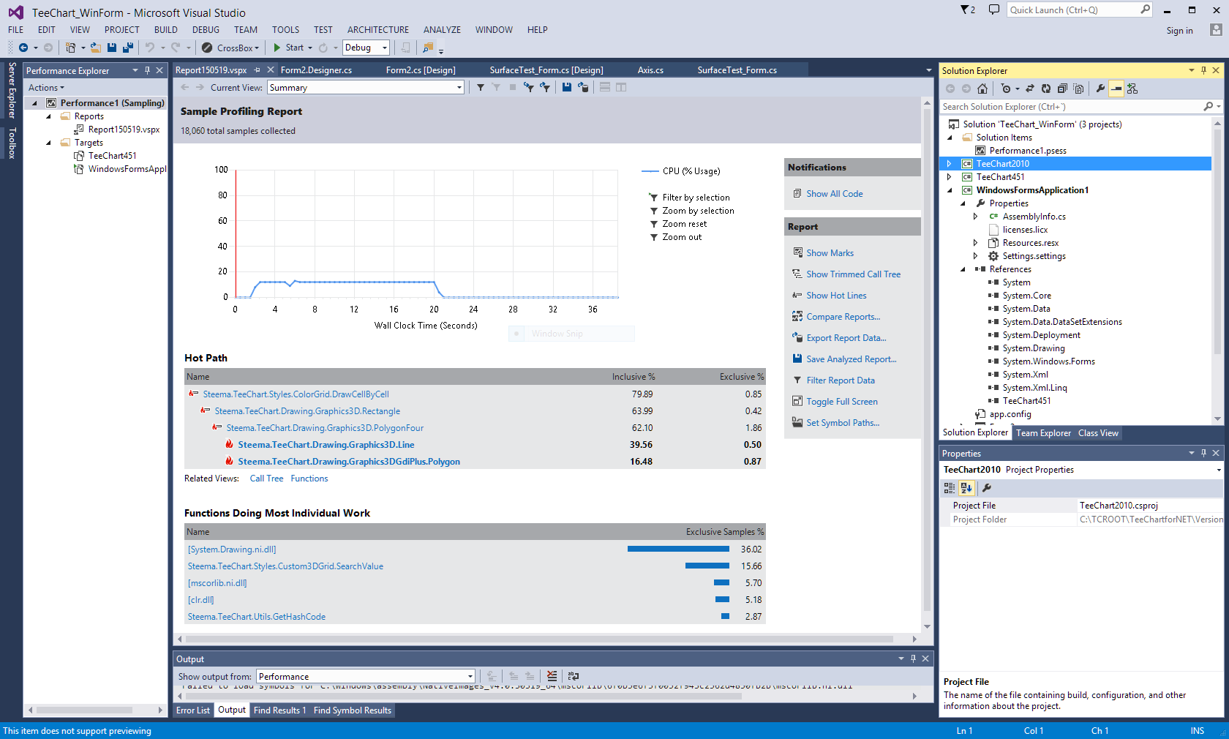Collapse the References node
Image resolution: width=1229 pixels, height=739 pixels.
(x=963, y=269)
